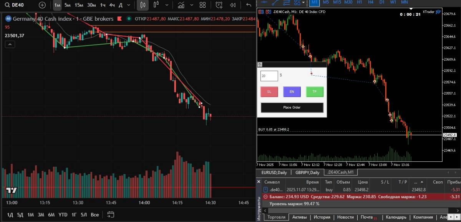Toggle the 1м timeframe on TradingView

(57, 5)
